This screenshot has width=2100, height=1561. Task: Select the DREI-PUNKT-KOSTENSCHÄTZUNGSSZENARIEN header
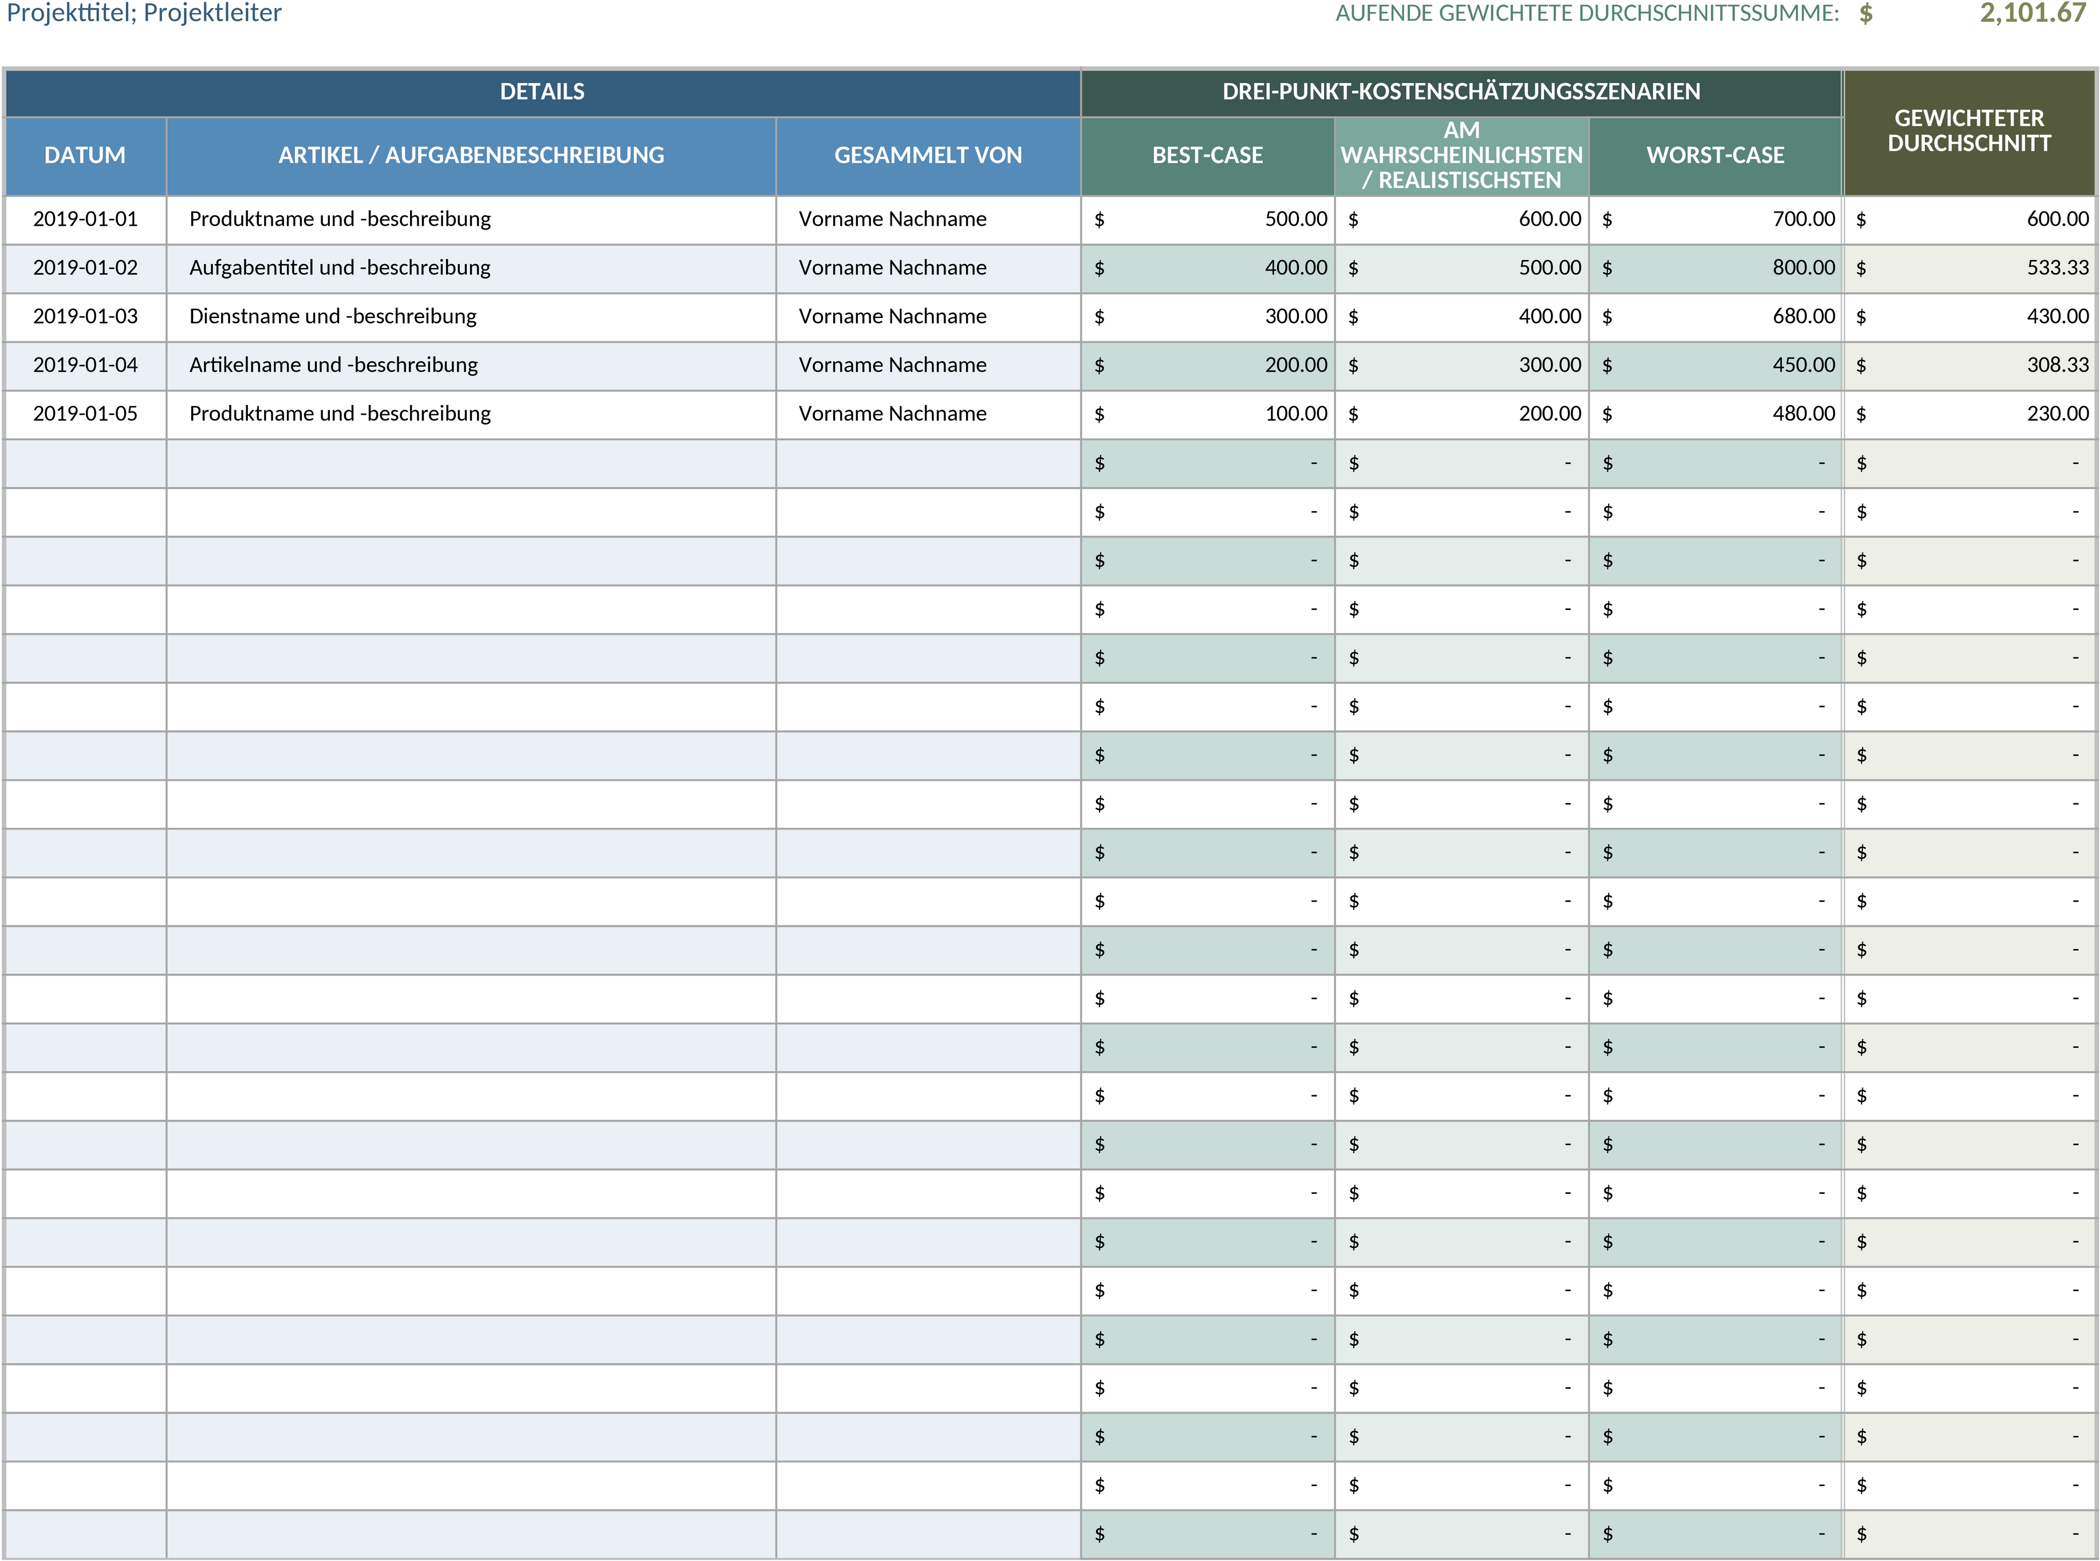[1461, 93]
